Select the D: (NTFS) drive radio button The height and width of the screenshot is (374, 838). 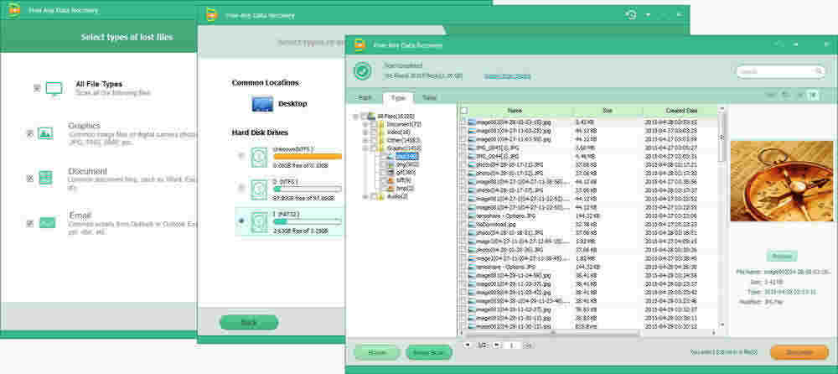[241, 189]
